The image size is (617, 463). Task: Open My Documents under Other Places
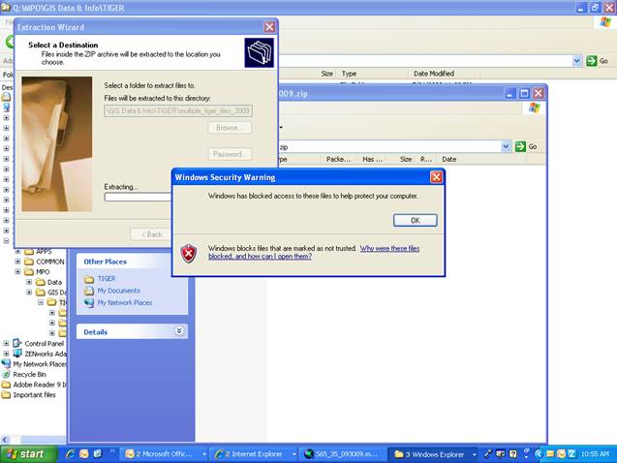(118, 291)
